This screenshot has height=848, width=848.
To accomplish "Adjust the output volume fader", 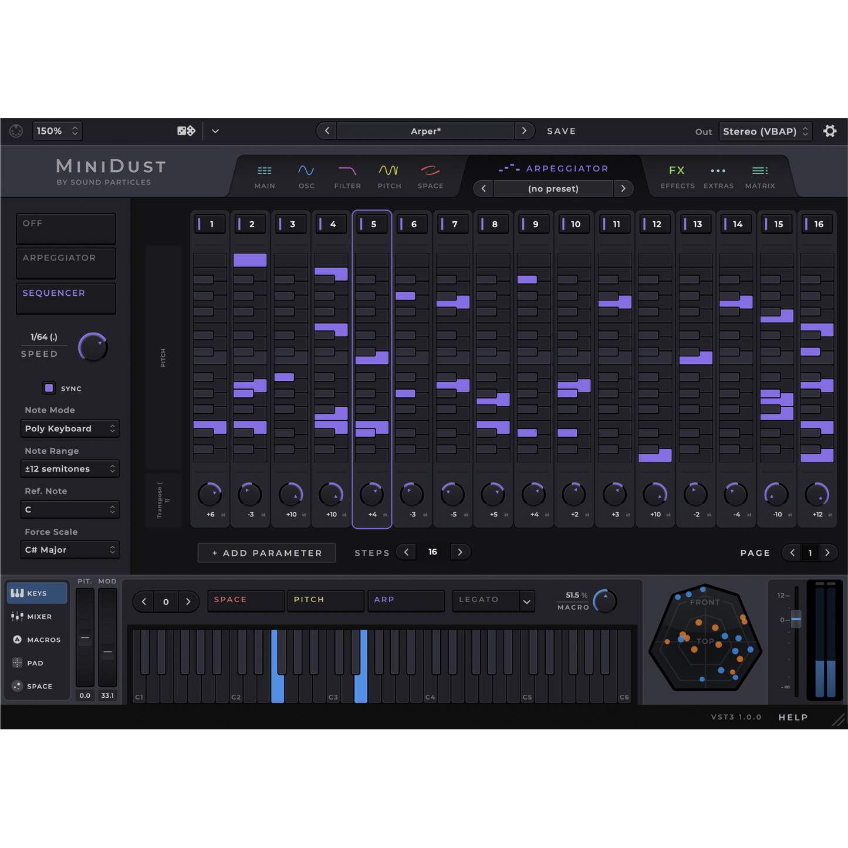I will coord(796,619).
